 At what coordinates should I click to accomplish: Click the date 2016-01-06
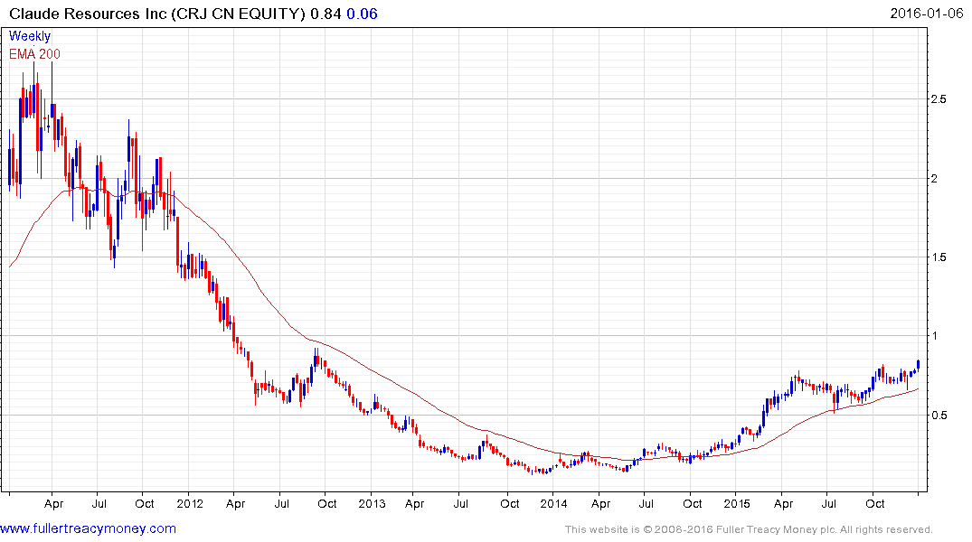click(927, 13)
